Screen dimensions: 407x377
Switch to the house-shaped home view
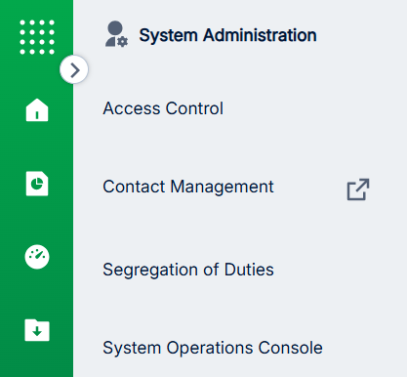(x=37, y=110)
